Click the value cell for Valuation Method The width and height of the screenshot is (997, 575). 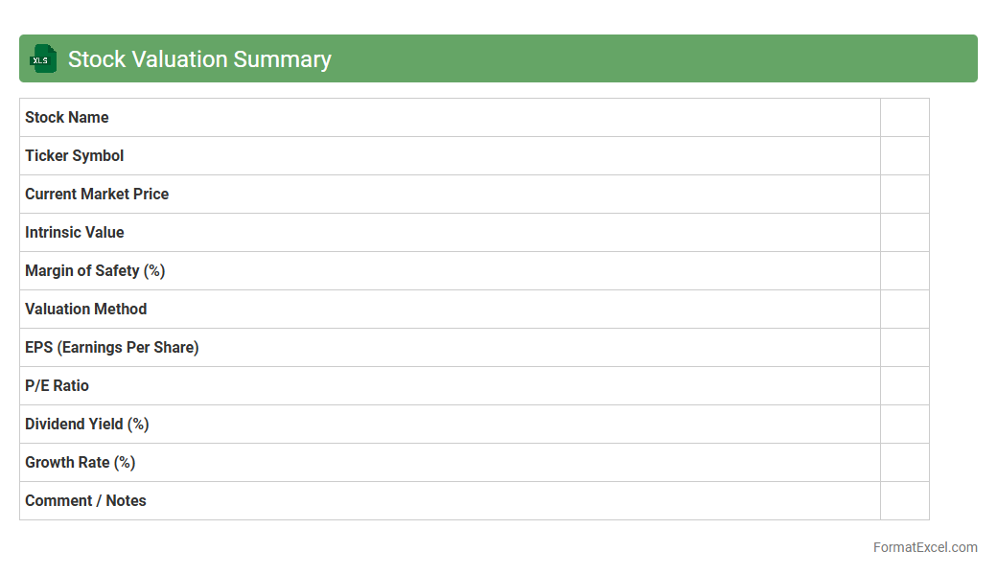pyautogui.click(x=904, y=309)
